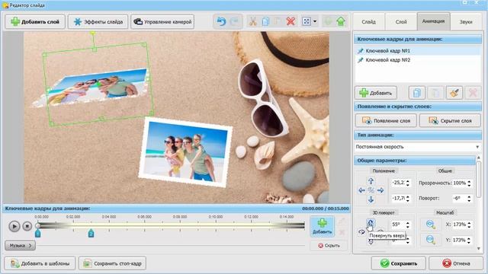The image size is (488, 274).
Task: Click move position up arrow
Action: pos(371,181)
